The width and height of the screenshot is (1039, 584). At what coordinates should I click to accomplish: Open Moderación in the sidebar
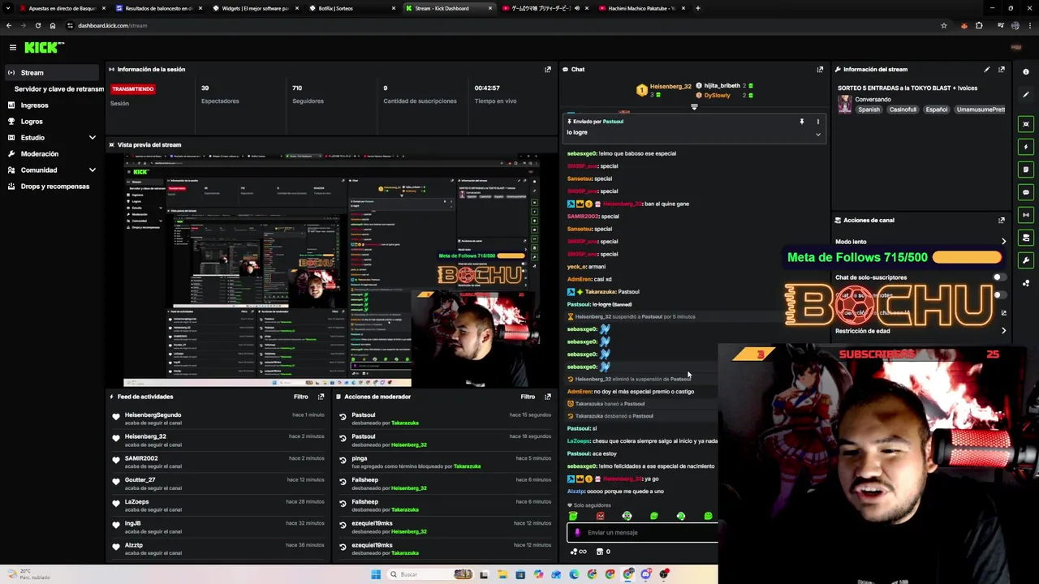tap(40, 154)
